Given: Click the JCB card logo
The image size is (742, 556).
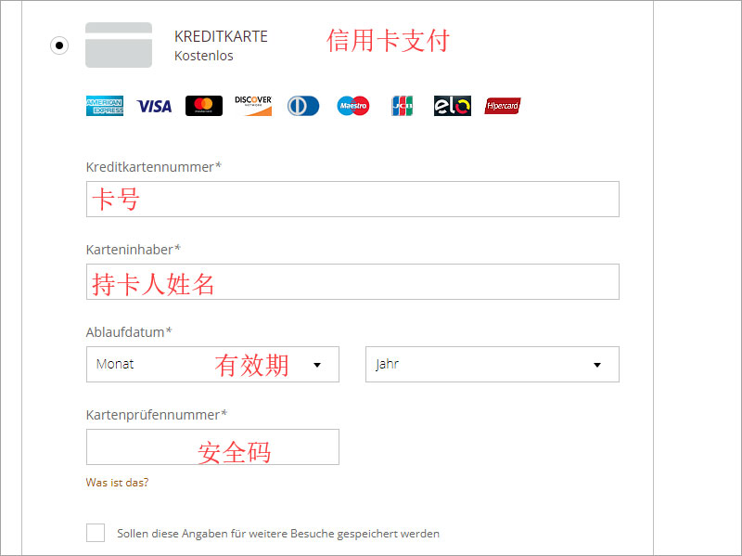Looking at the screenshot, I should pyautogui.click(x=403, y=106).
